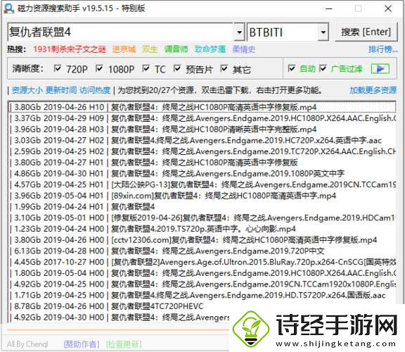Click the app magnifier icon in title bar
Image resolution: width=405 pixels, height=352 pixels.
coord(9,8)
